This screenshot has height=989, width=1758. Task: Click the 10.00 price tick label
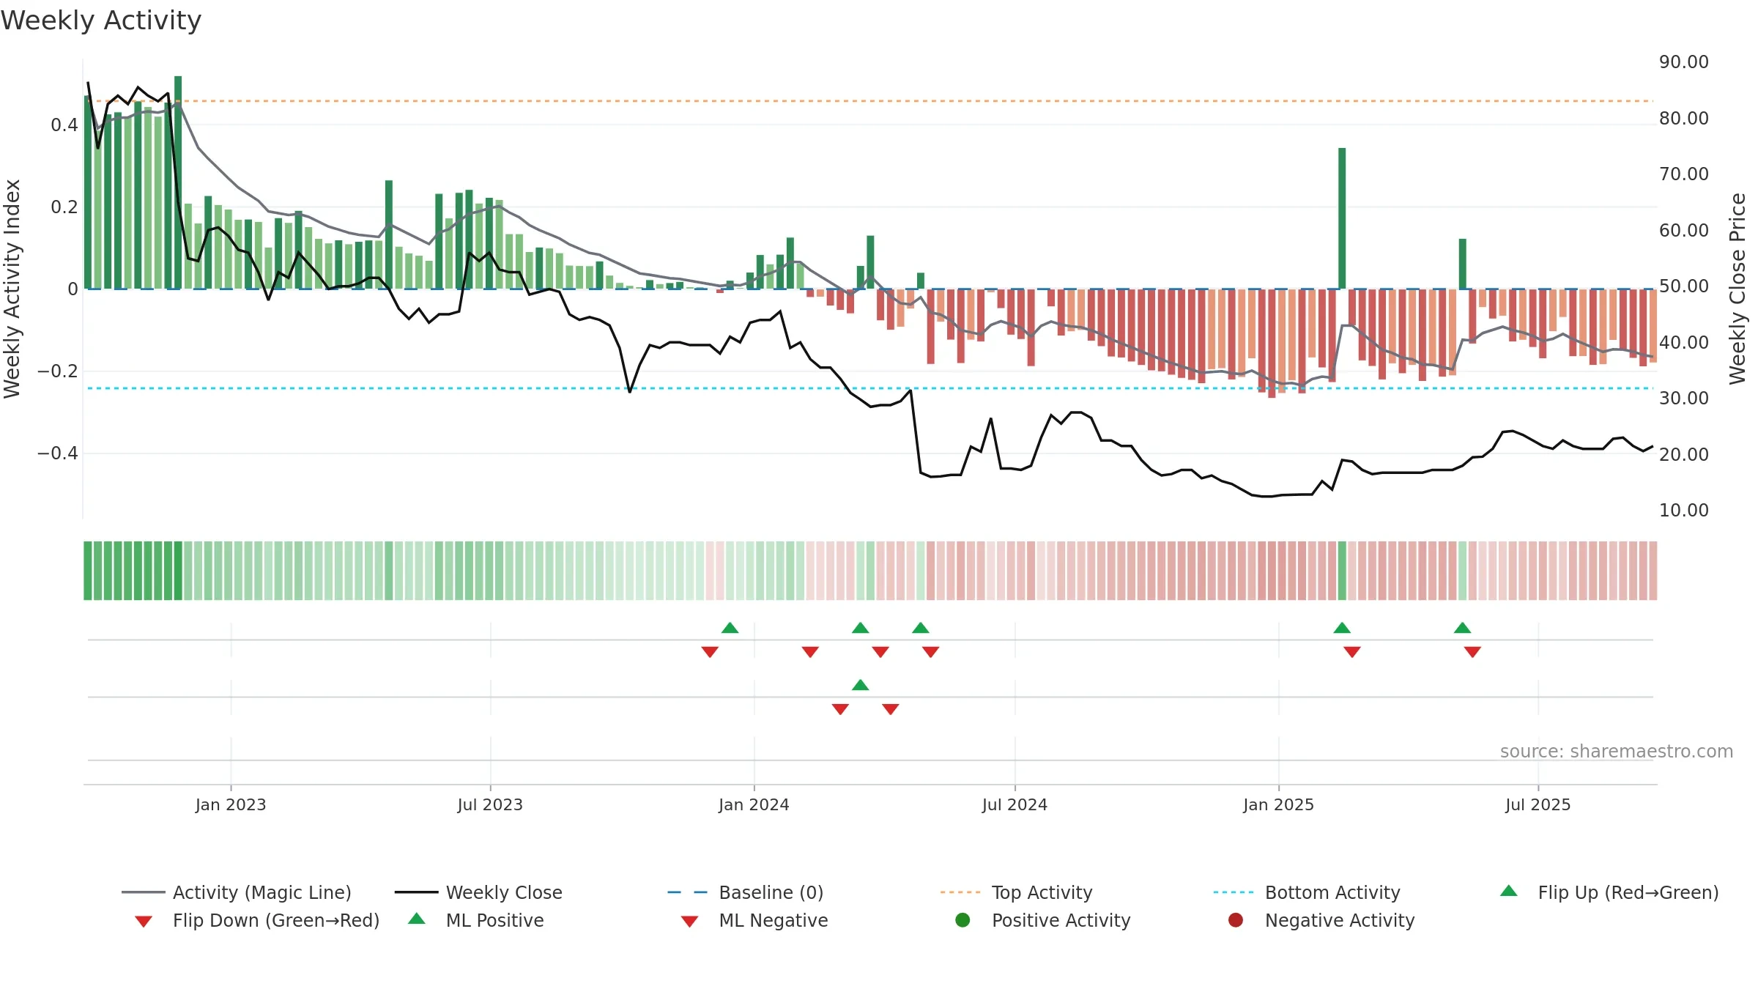point(1684,511)
